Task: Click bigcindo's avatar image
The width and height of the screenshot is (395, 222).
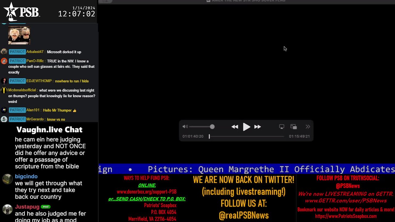Action: click(x=7, y=179)
